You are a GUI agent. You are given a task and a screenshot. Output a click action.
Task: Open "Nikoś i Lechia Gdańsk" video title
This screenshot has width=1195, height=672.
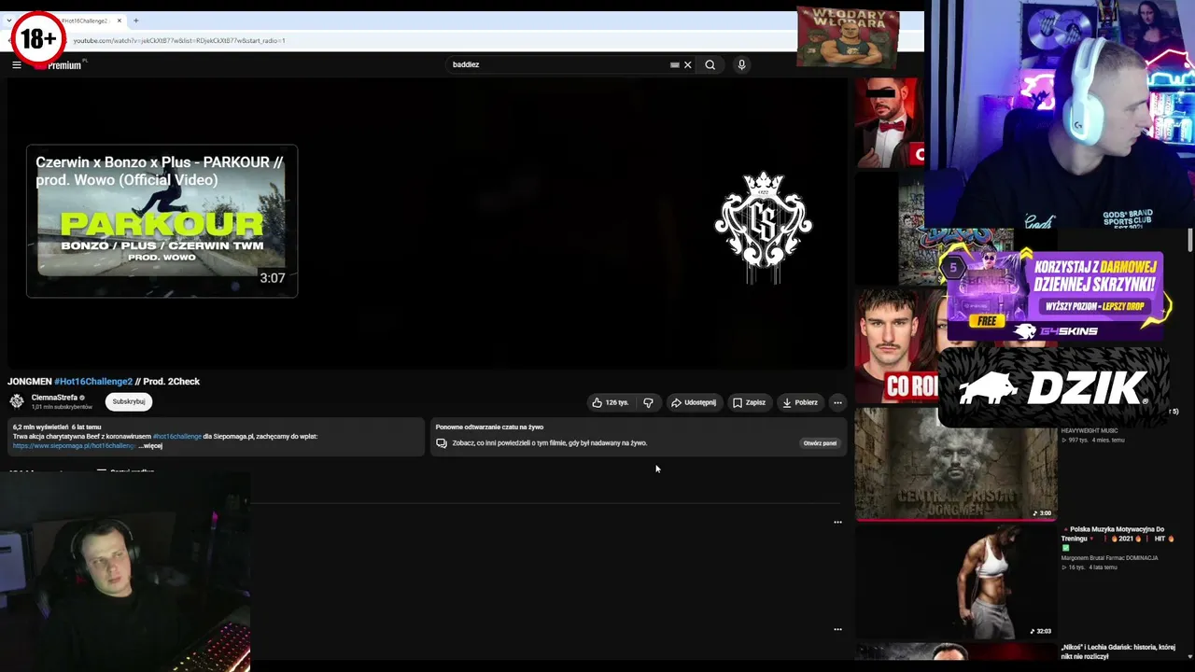pos(1118,651)
